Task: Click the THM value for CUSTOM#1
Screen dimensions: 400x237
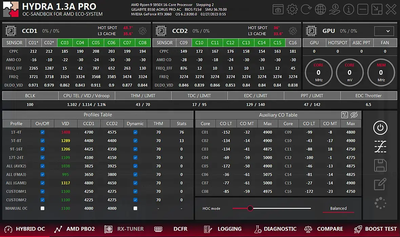Action: pyautogui.click(x=158, y=191)
